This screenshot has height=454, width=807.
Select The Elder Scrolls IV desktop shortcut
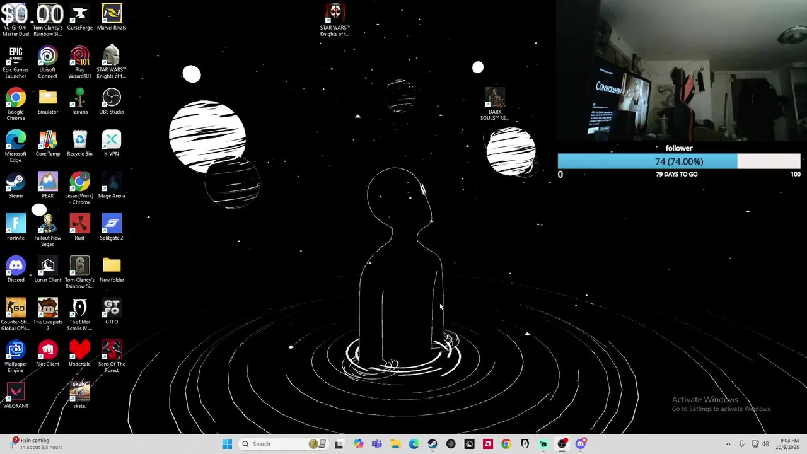pos(79,315)
